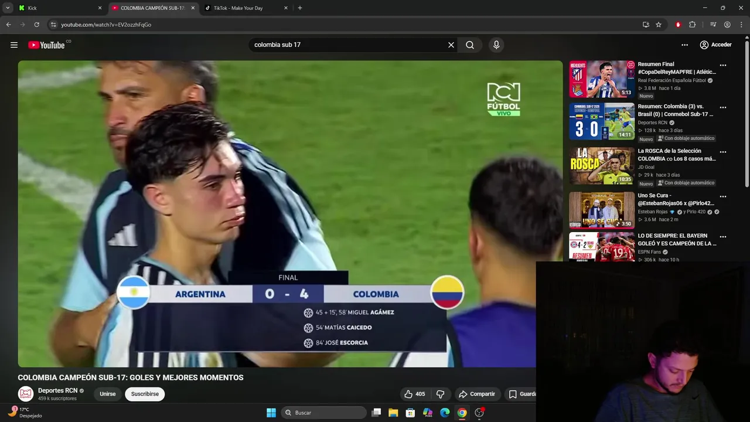This screenshot has height=422, width=750.
Task: Open the red hand ad-blocker extension
Action: (x=678, y=25)
